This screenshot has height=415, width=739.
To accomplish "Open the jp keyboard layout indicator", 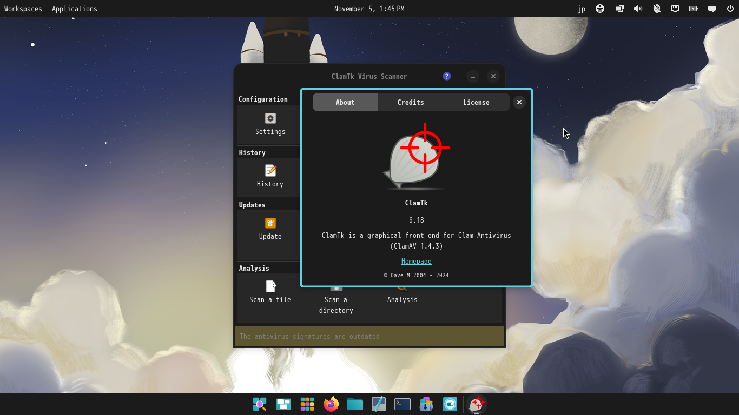I will click(x=582, y=9).
